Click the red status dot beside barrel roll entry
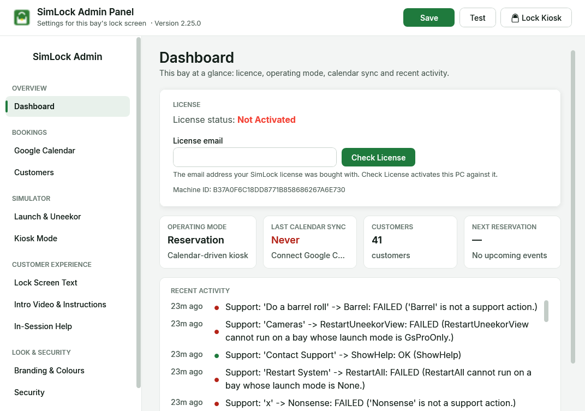This screenshot has width=585, height=411. [217, 308]
